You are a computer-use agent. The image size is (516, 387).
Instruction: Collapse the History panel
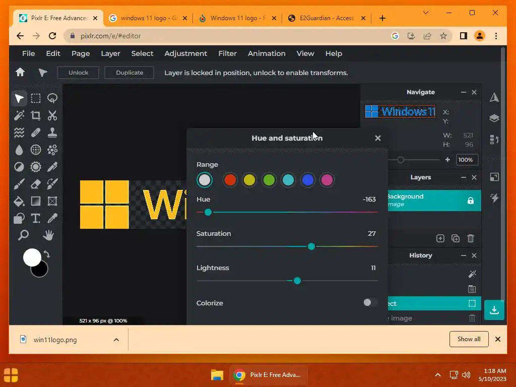[464, 255]
